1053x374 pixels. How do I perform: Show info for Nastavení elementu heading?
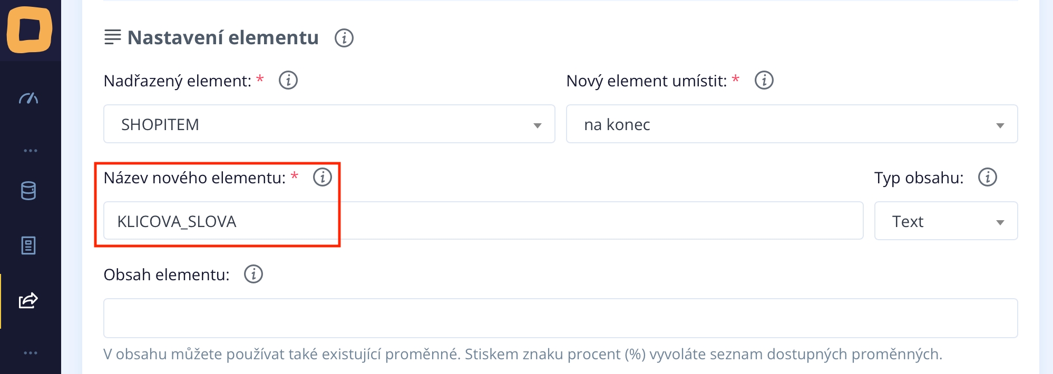[x=344, y=38]
